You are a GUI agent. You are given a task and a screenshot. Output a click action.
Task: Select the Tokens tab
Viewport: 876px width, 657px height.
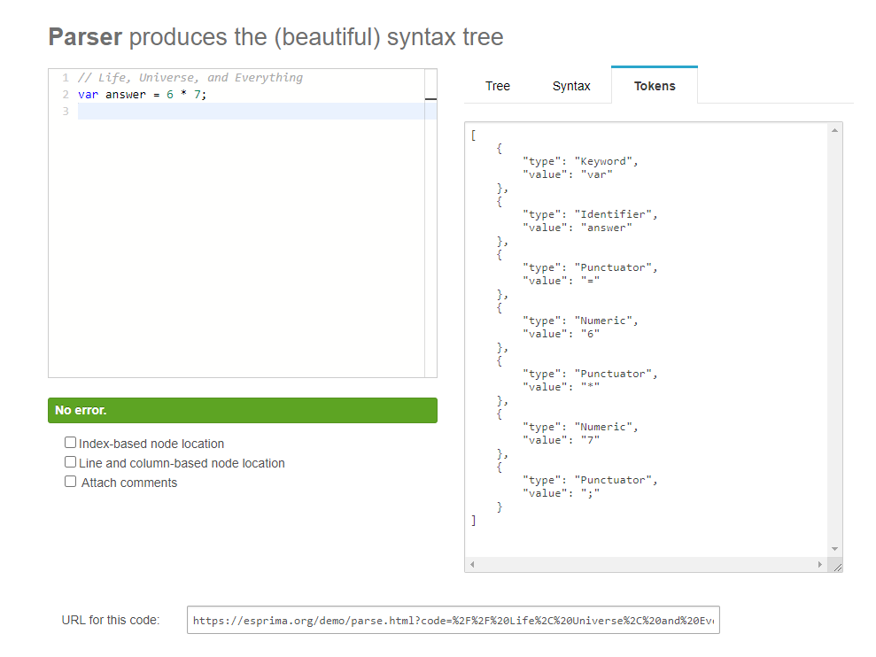[655, 86]
